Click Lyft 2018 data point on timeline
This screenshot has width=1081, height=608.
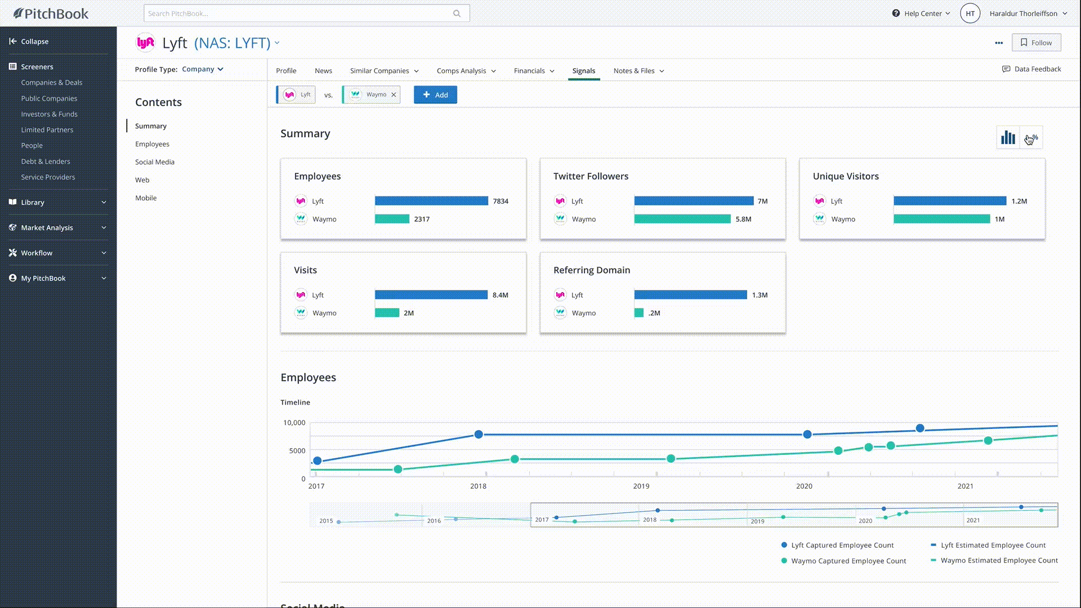point(479,435)
